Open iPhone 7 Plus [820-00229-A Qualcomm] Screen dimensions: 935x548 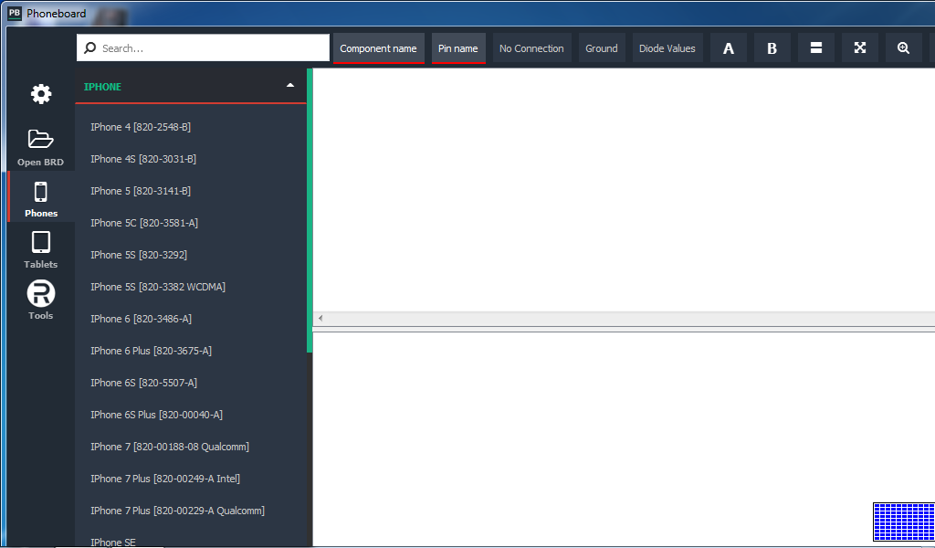click(178, 511)
